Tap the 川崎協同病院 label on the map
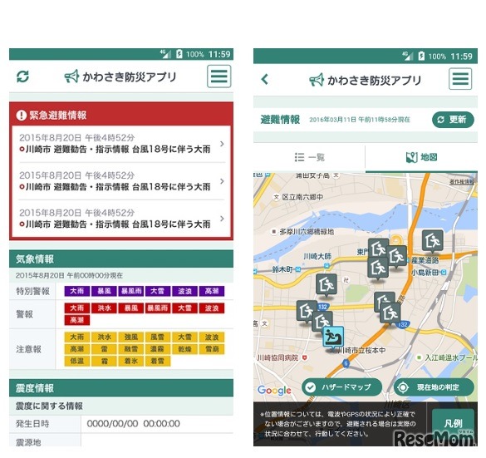Image resolution: width=486 pixels, height=458 pixels. coord(277,358)
